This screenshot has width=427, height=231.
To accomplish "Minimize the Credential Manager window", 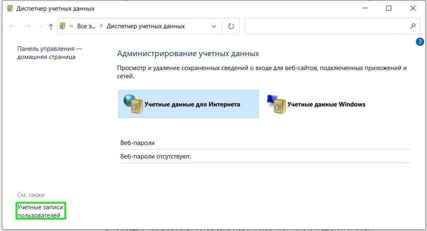I will coord(365,8).
